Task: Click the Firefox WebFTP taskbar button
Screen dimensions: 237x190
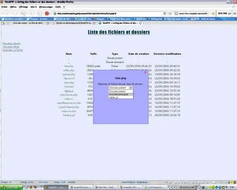Action: coord(56,187)
